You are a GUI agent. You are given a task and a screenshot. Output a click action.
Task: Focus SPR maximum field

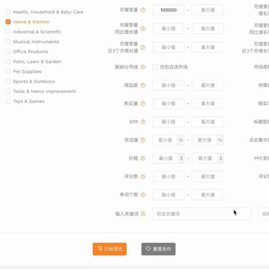point(208,122)
